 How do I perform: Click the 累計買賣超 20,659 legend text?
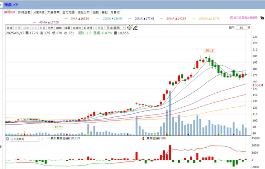tap(63, 138)
